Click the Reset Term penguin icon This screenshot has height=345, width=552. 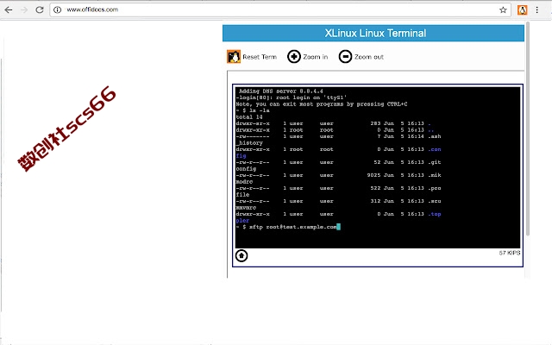pyautogui.click(x=234, y=57)
